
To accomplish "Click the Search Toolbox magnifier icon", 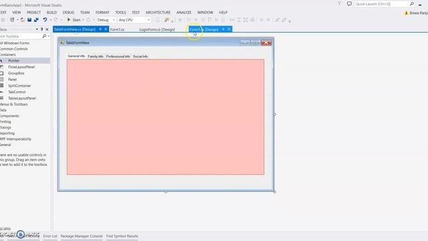I will [44, 36].
